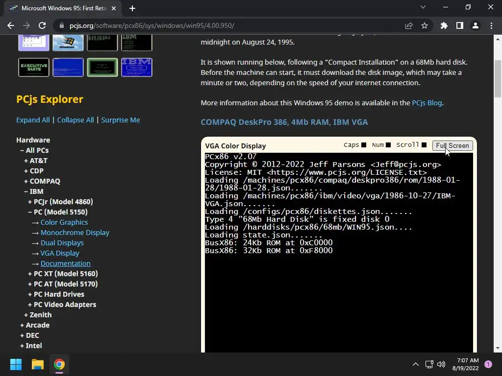Collapse PC (Model 5150) node
The height and width of the screenshot is (376, 502).
(x=58, y=212)
